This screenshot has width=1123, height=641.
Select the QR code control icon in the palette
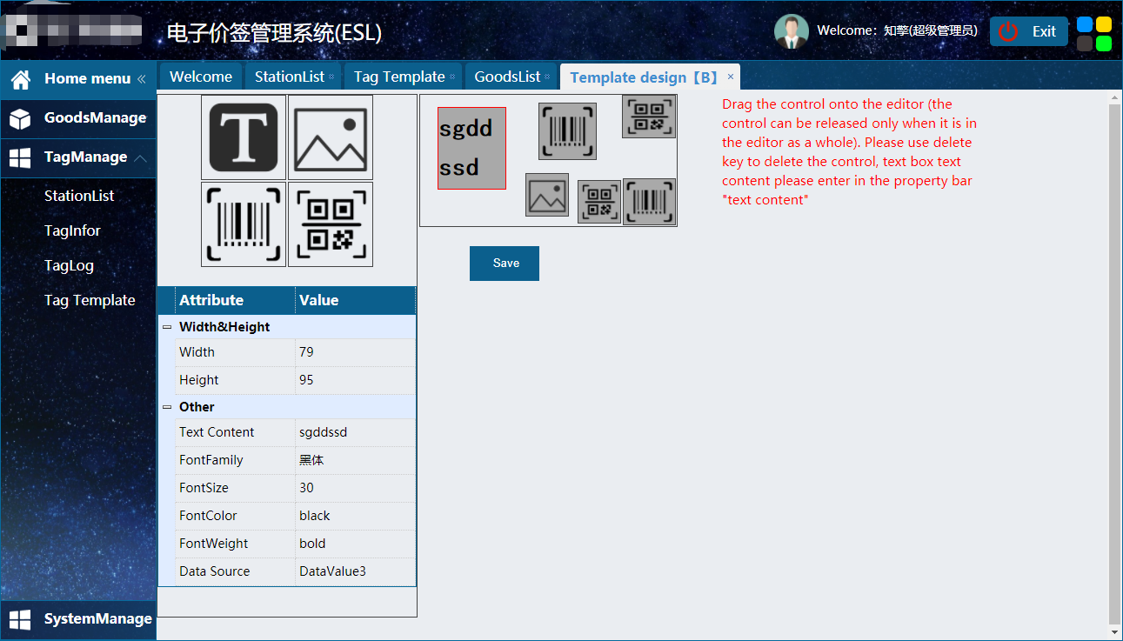(x=331, y=224)
